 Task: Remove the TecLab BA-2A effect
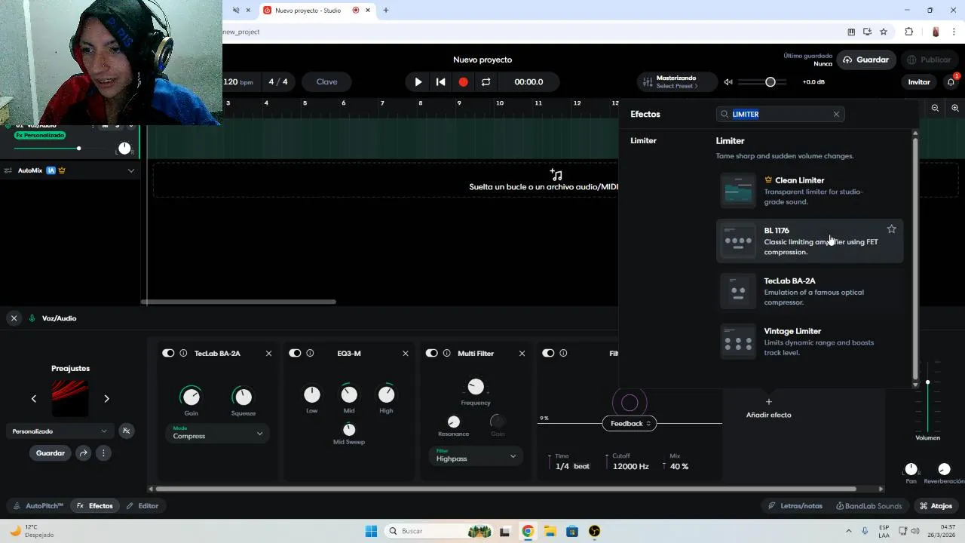[x=268, y=353]
